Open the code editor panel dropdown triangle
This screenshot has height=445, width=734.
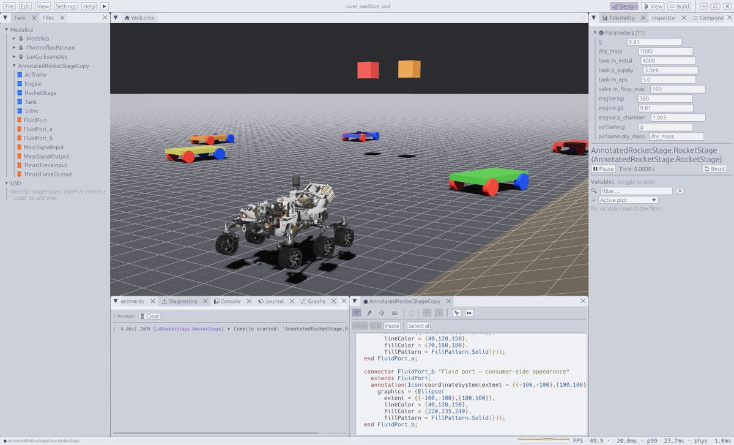pos(355,301)
